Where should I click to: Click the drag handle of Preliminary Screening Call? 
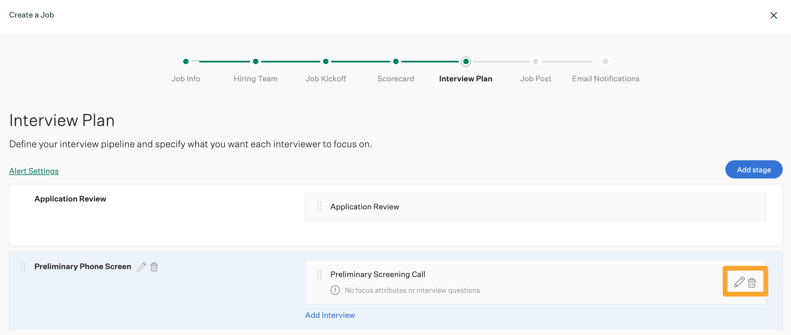click(x=319, y=275)
